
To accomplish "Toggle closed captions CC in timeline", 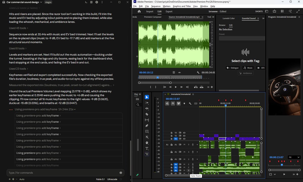I will (195, 103).
